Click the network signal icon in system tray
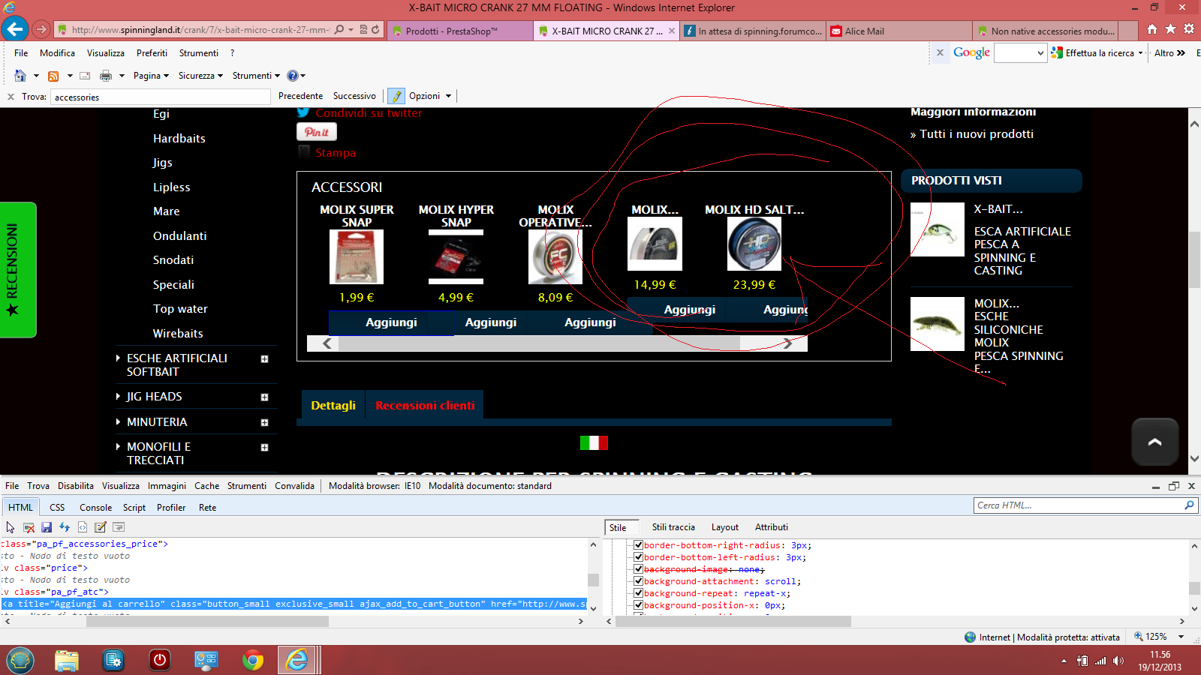The width and height of the screenshot is (1201, 675). click(x=1100, y=661)
